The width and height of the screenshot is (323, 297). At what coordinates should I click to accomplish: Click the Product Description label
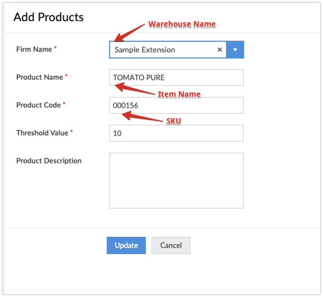click(49, 160)
